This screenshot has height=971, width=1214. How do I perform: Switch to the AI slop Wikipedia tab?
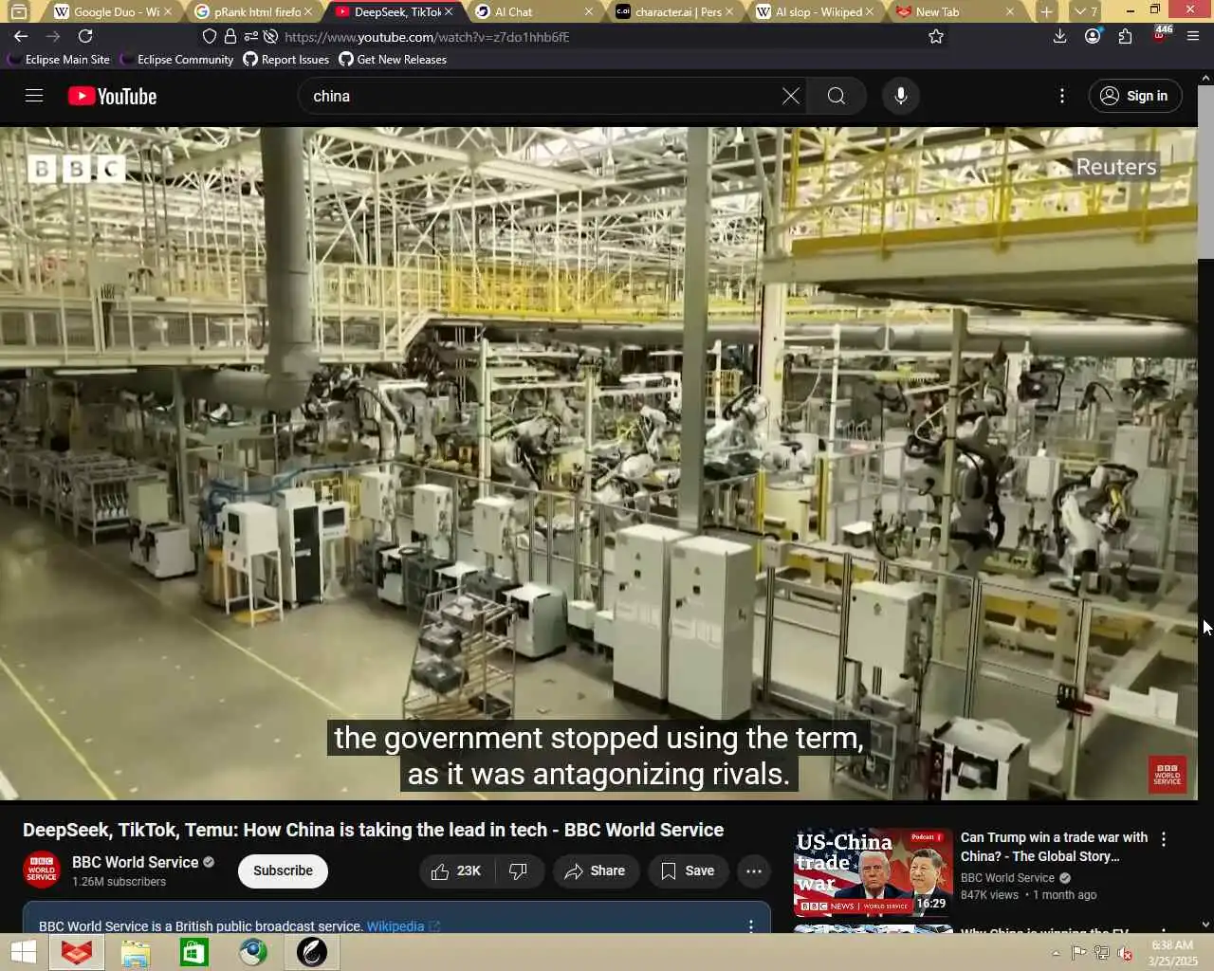coord(816,11)
